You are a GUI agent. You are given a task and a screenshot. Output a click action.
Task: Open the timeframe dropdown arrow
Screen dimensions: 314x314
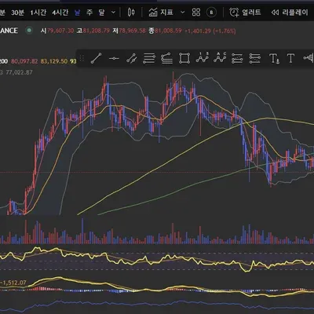[113, 13]
